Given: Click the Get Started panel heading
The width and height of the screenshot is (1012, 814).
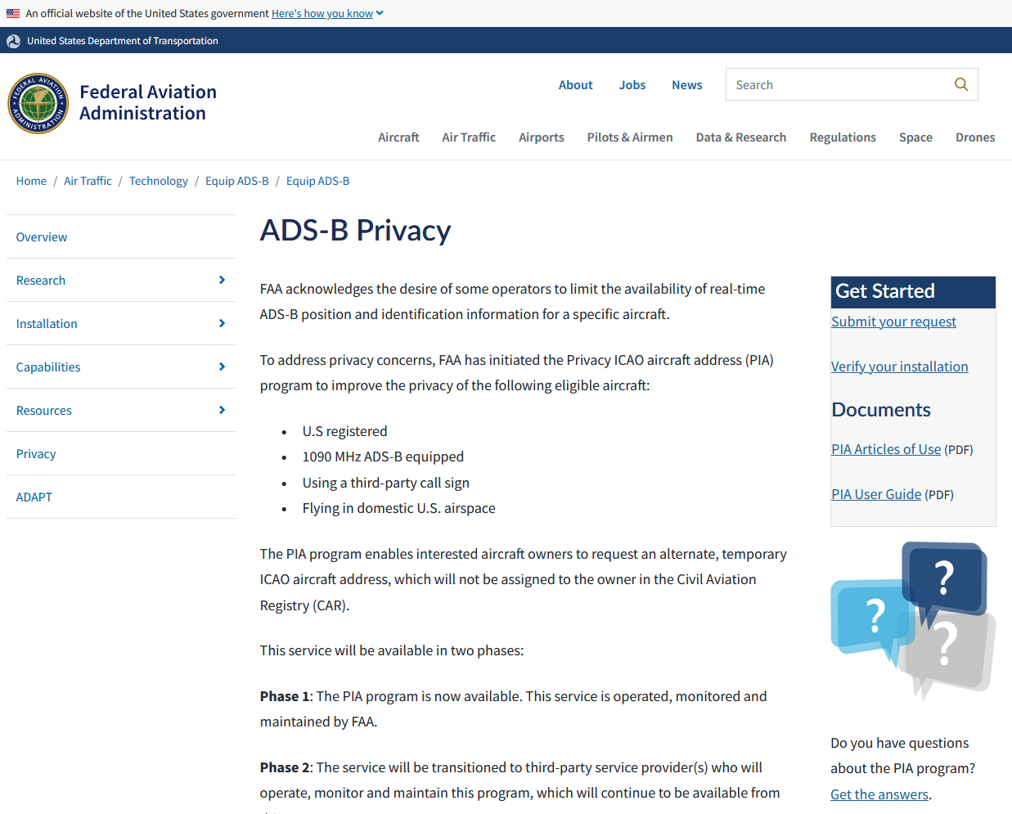Looking at the screenshot, I should pyautogui.click(x=885, y=291).
